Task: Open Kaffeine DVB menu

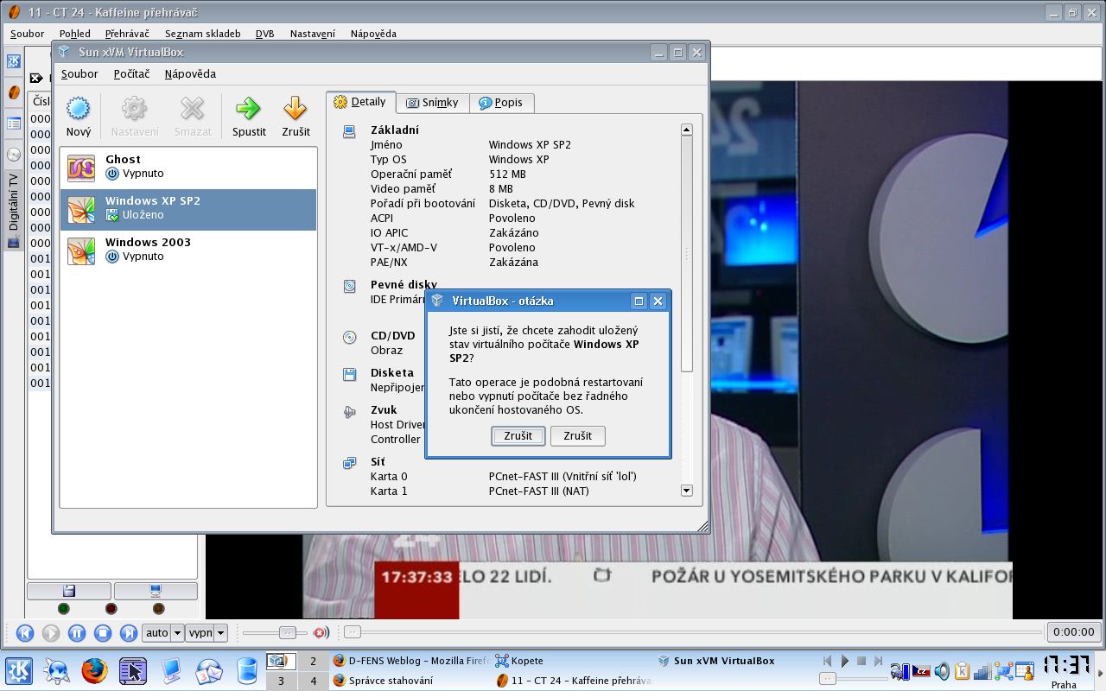Action: tap(264, 34)
